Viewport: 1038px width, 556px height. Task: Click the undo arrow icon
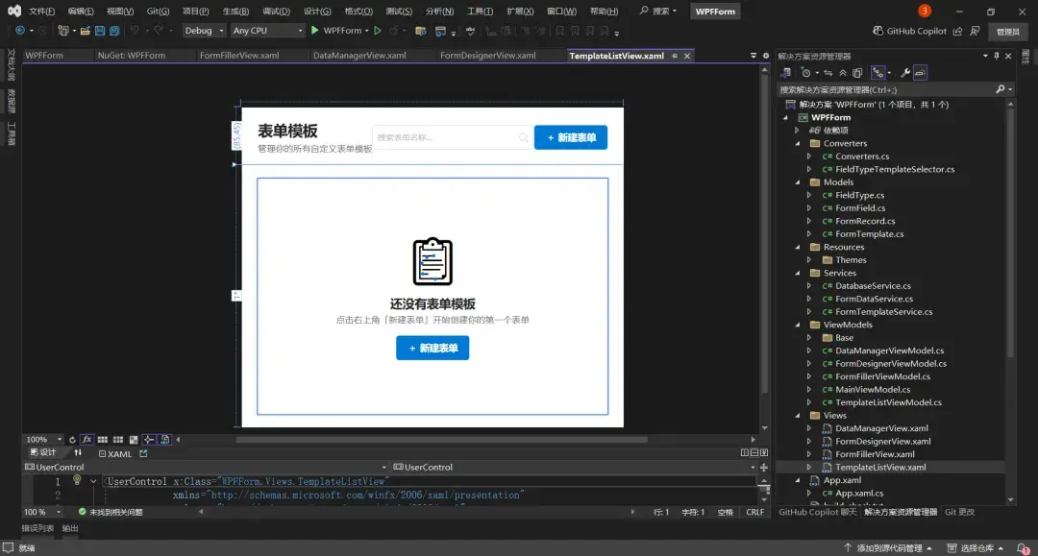[x=135, y=31]
